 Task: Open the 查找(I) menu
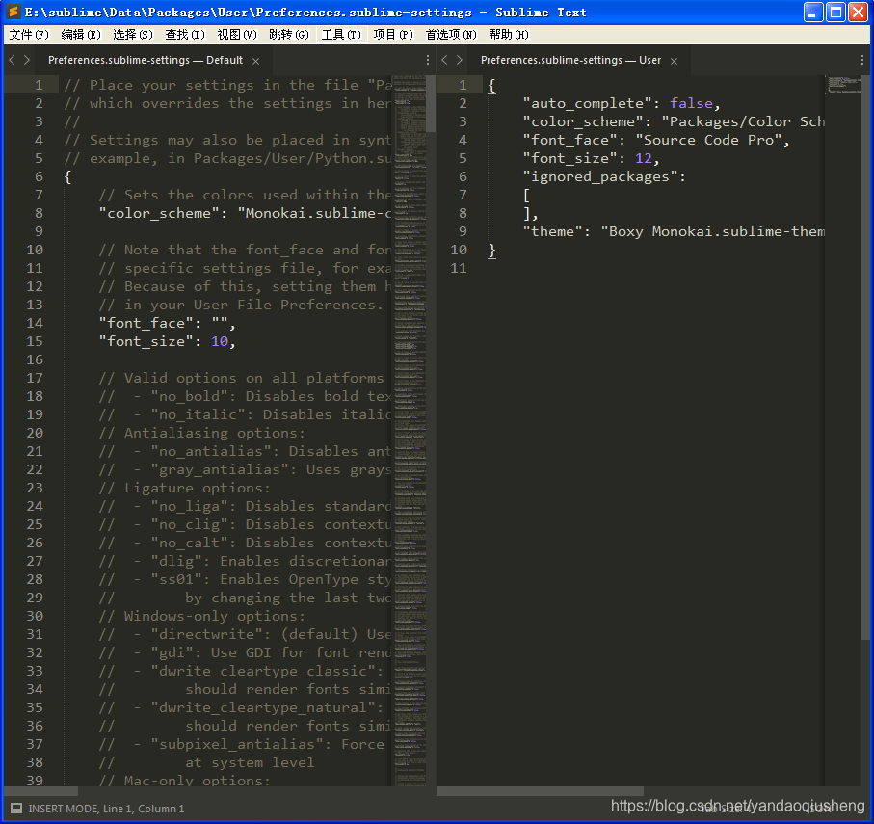[185, 35]
